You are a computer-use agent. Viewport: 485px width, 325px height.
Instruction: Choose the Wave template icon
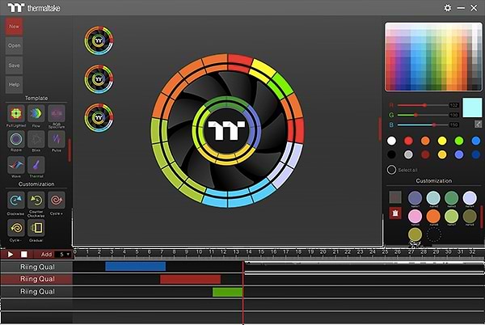15,164
